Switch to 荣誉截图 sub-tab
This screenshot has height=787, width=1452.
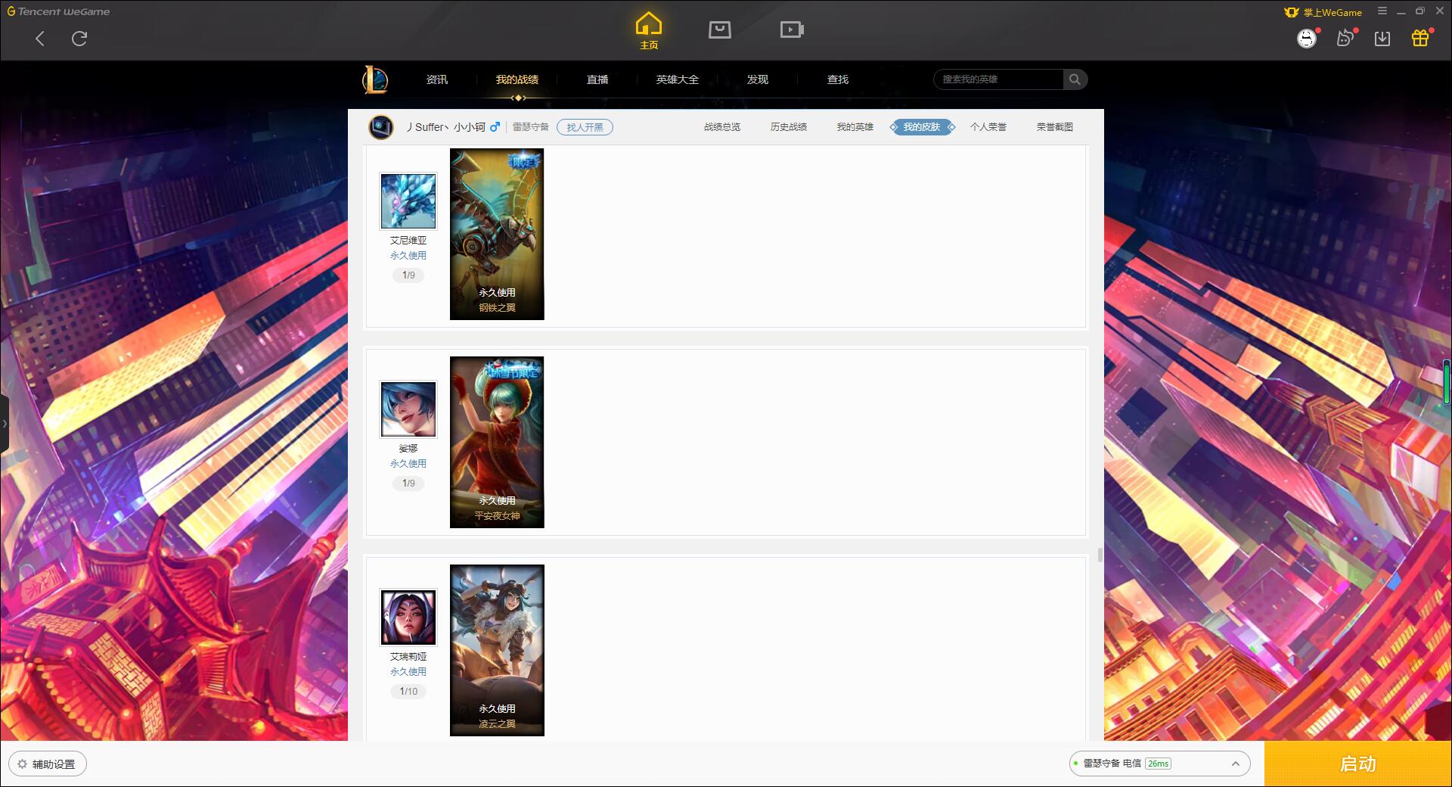click(1055, 127)
